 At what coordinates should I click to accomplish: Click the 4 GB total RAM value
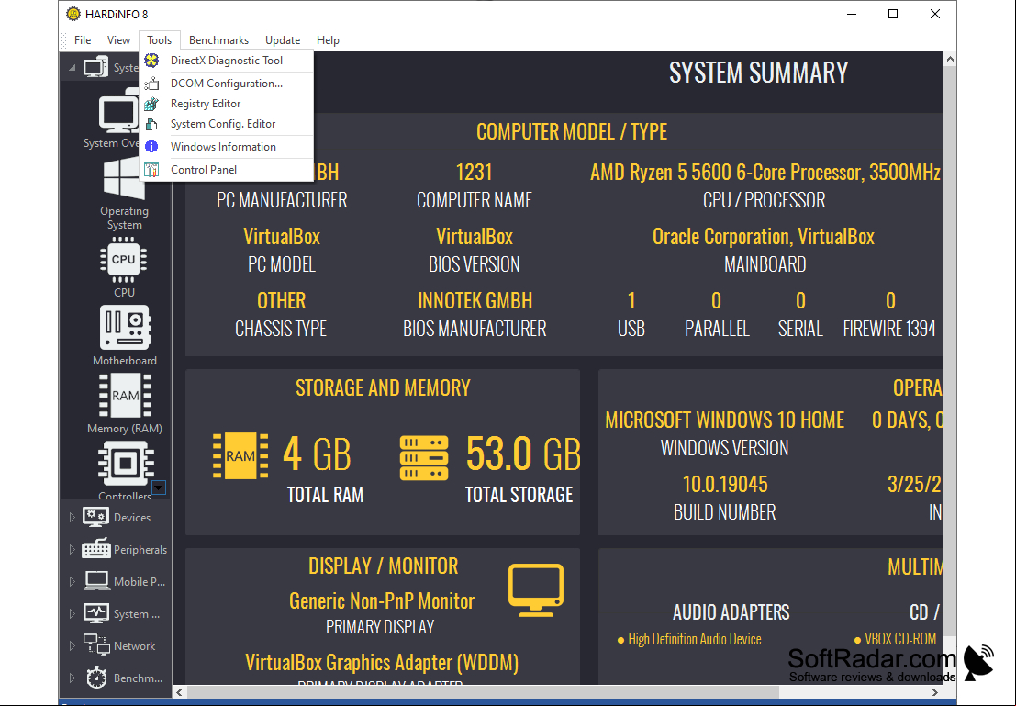coord(317,454)
